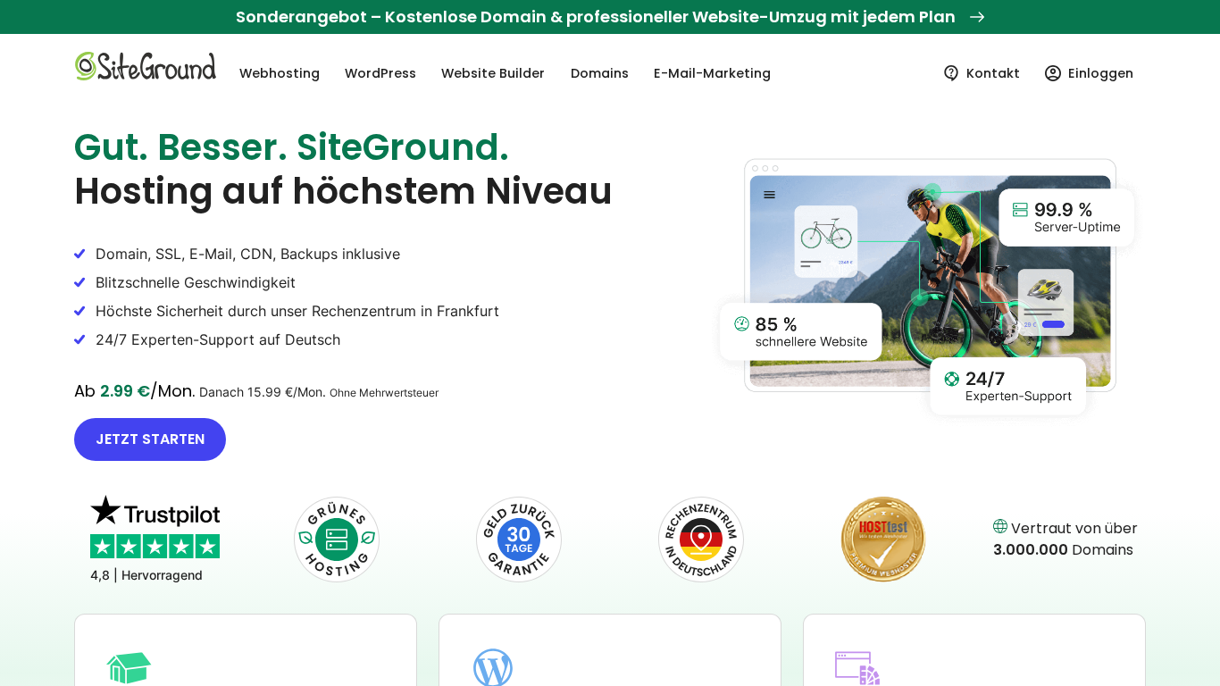
Task: Click the JETZT STARTEN button
Action: click(149, 439)
